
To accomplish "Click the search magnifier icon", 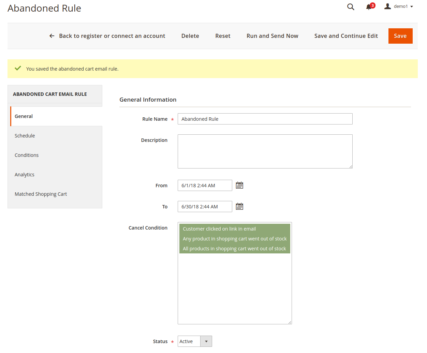I will click(351, 7).
